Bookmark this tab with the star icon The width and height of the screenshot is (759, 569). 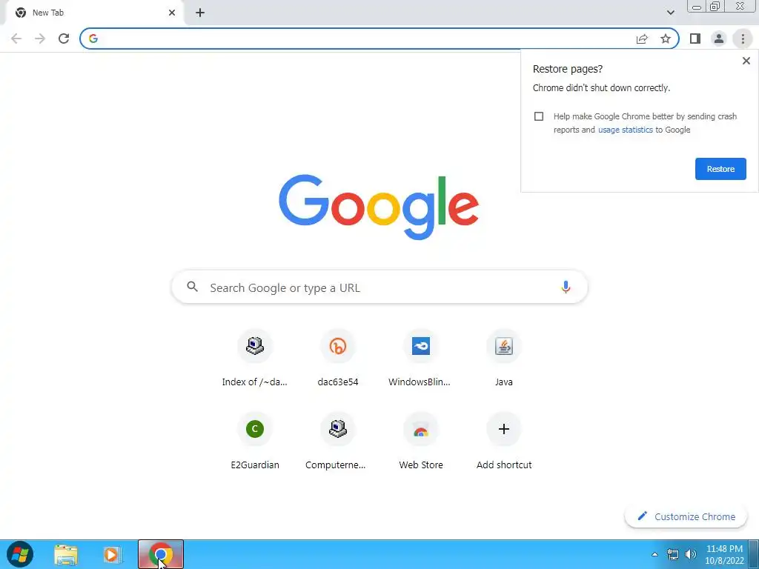pos(666,39)
